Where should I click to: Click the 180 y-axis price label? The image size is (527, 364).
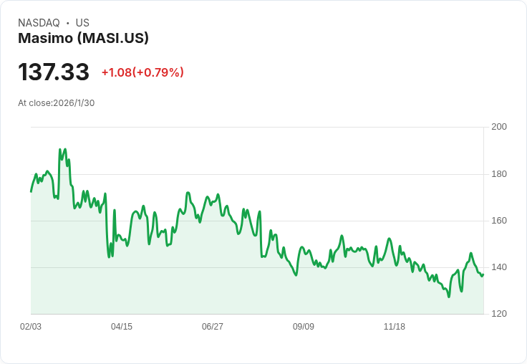click(499, 174)
